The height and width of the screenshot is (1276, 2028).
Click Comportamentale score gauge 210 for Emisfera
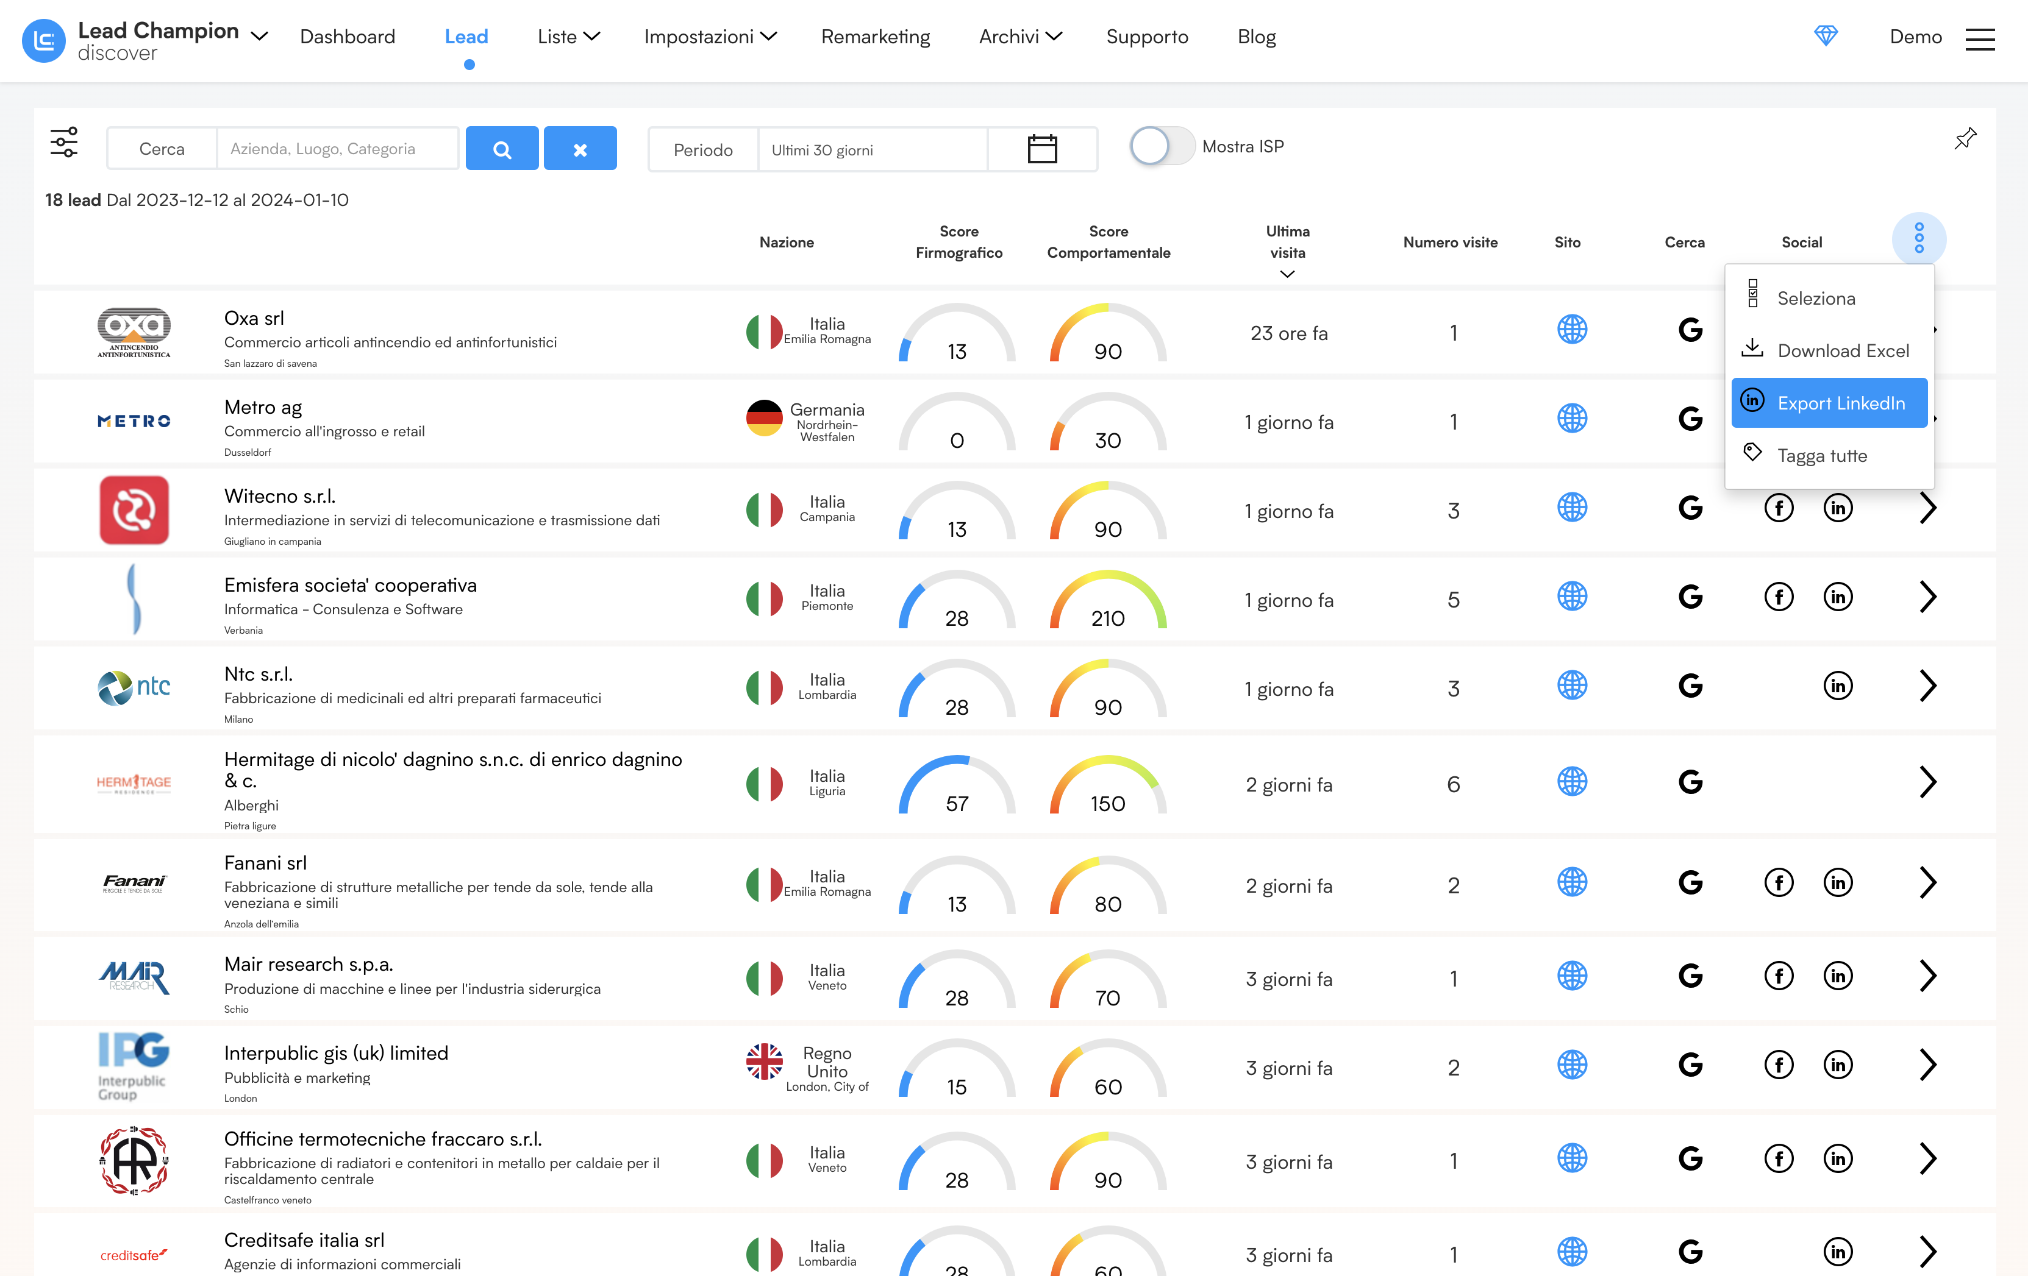click(x=1107, y=599)
